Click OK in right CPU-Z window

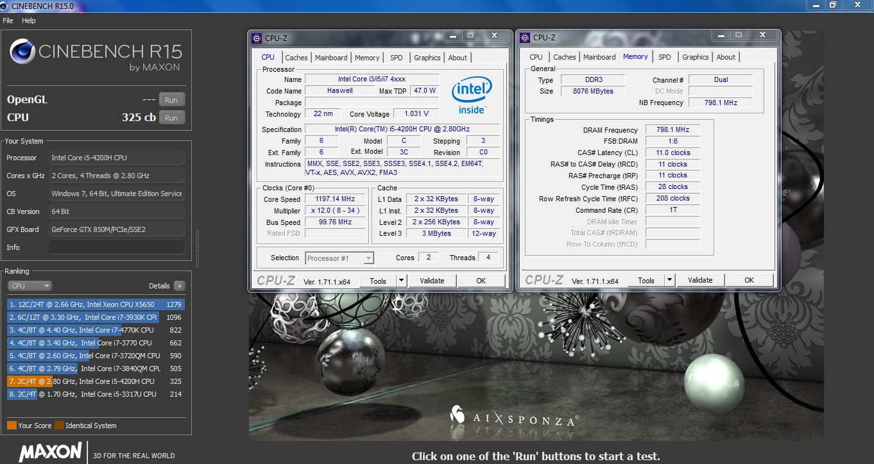(749, 280)
